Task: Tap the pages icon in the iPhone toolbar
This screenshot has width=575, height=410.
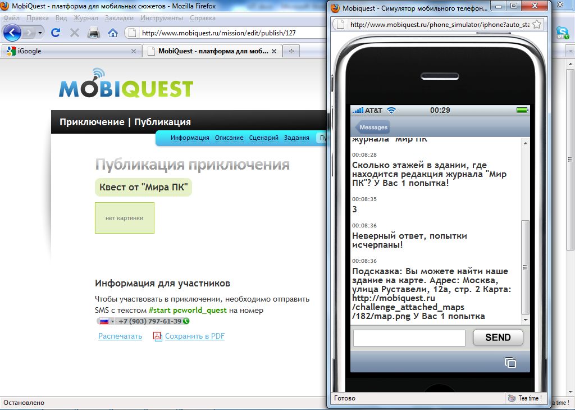Action: [x=510, y=362]
